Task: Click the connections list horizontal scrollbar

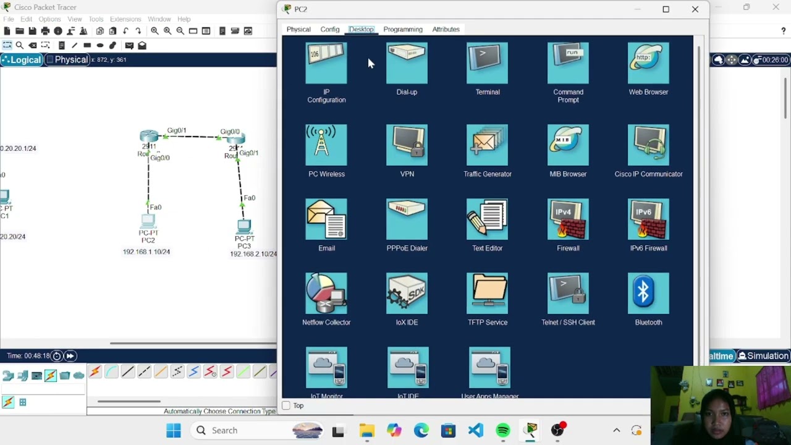Action: 129,401
